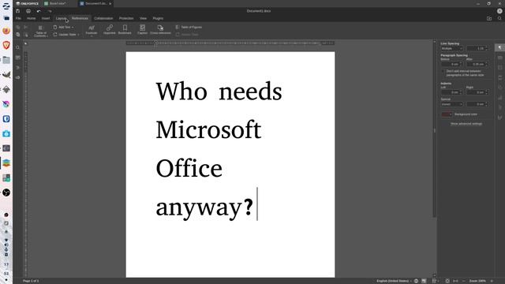Click the Special indent value field

coord(477,104)
